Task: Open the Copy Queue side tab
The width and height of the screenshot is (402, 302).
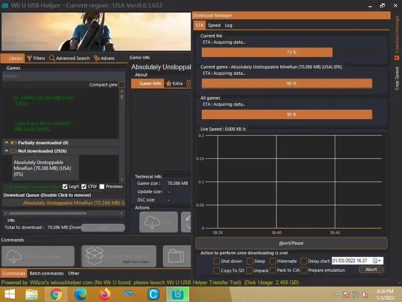Action: coord(397,78)
